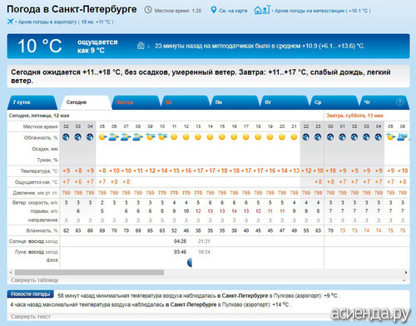Viewport: 416px width, 326px height.
Task: Click the clock icon beside local time
Action: (x=148, y=10)
